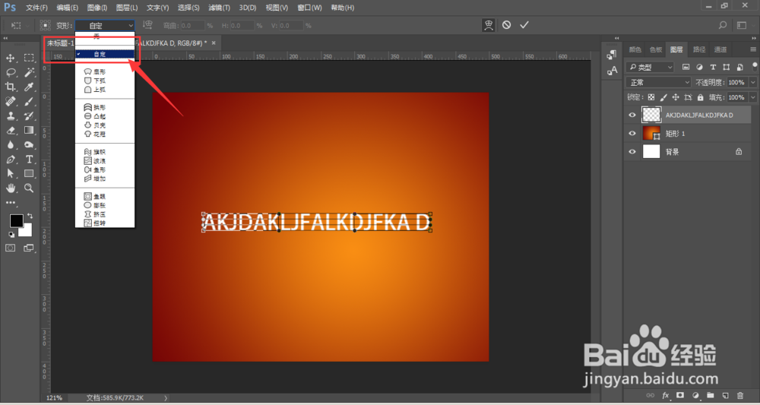Open the 变形 warp style dropdown
Image resolution: width=760 pixels, height=405 pixels.
tap(105, 25)
